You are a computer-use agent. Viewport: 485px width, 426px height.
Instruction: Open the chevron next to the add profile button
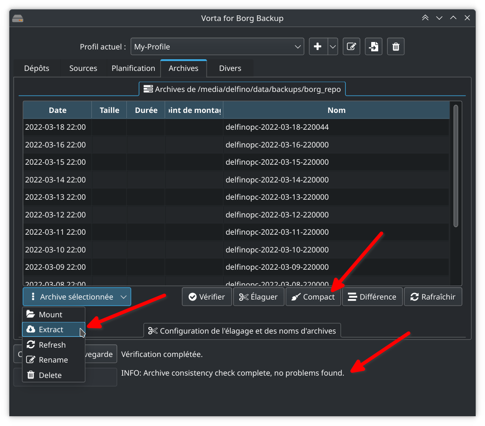pyautogui.click(x=333, y=46)
